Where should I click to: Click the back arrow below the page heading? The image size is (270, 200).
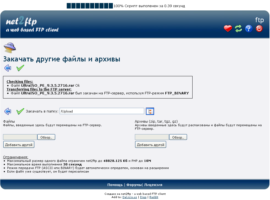[x=8, y=68]
